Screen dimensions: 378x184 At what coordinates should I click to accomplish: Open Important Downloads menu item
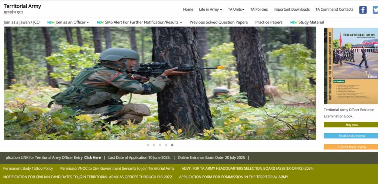coord(292,9)
